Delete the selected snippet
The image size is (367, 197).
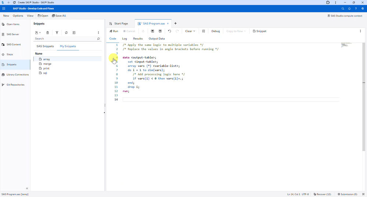47,33
